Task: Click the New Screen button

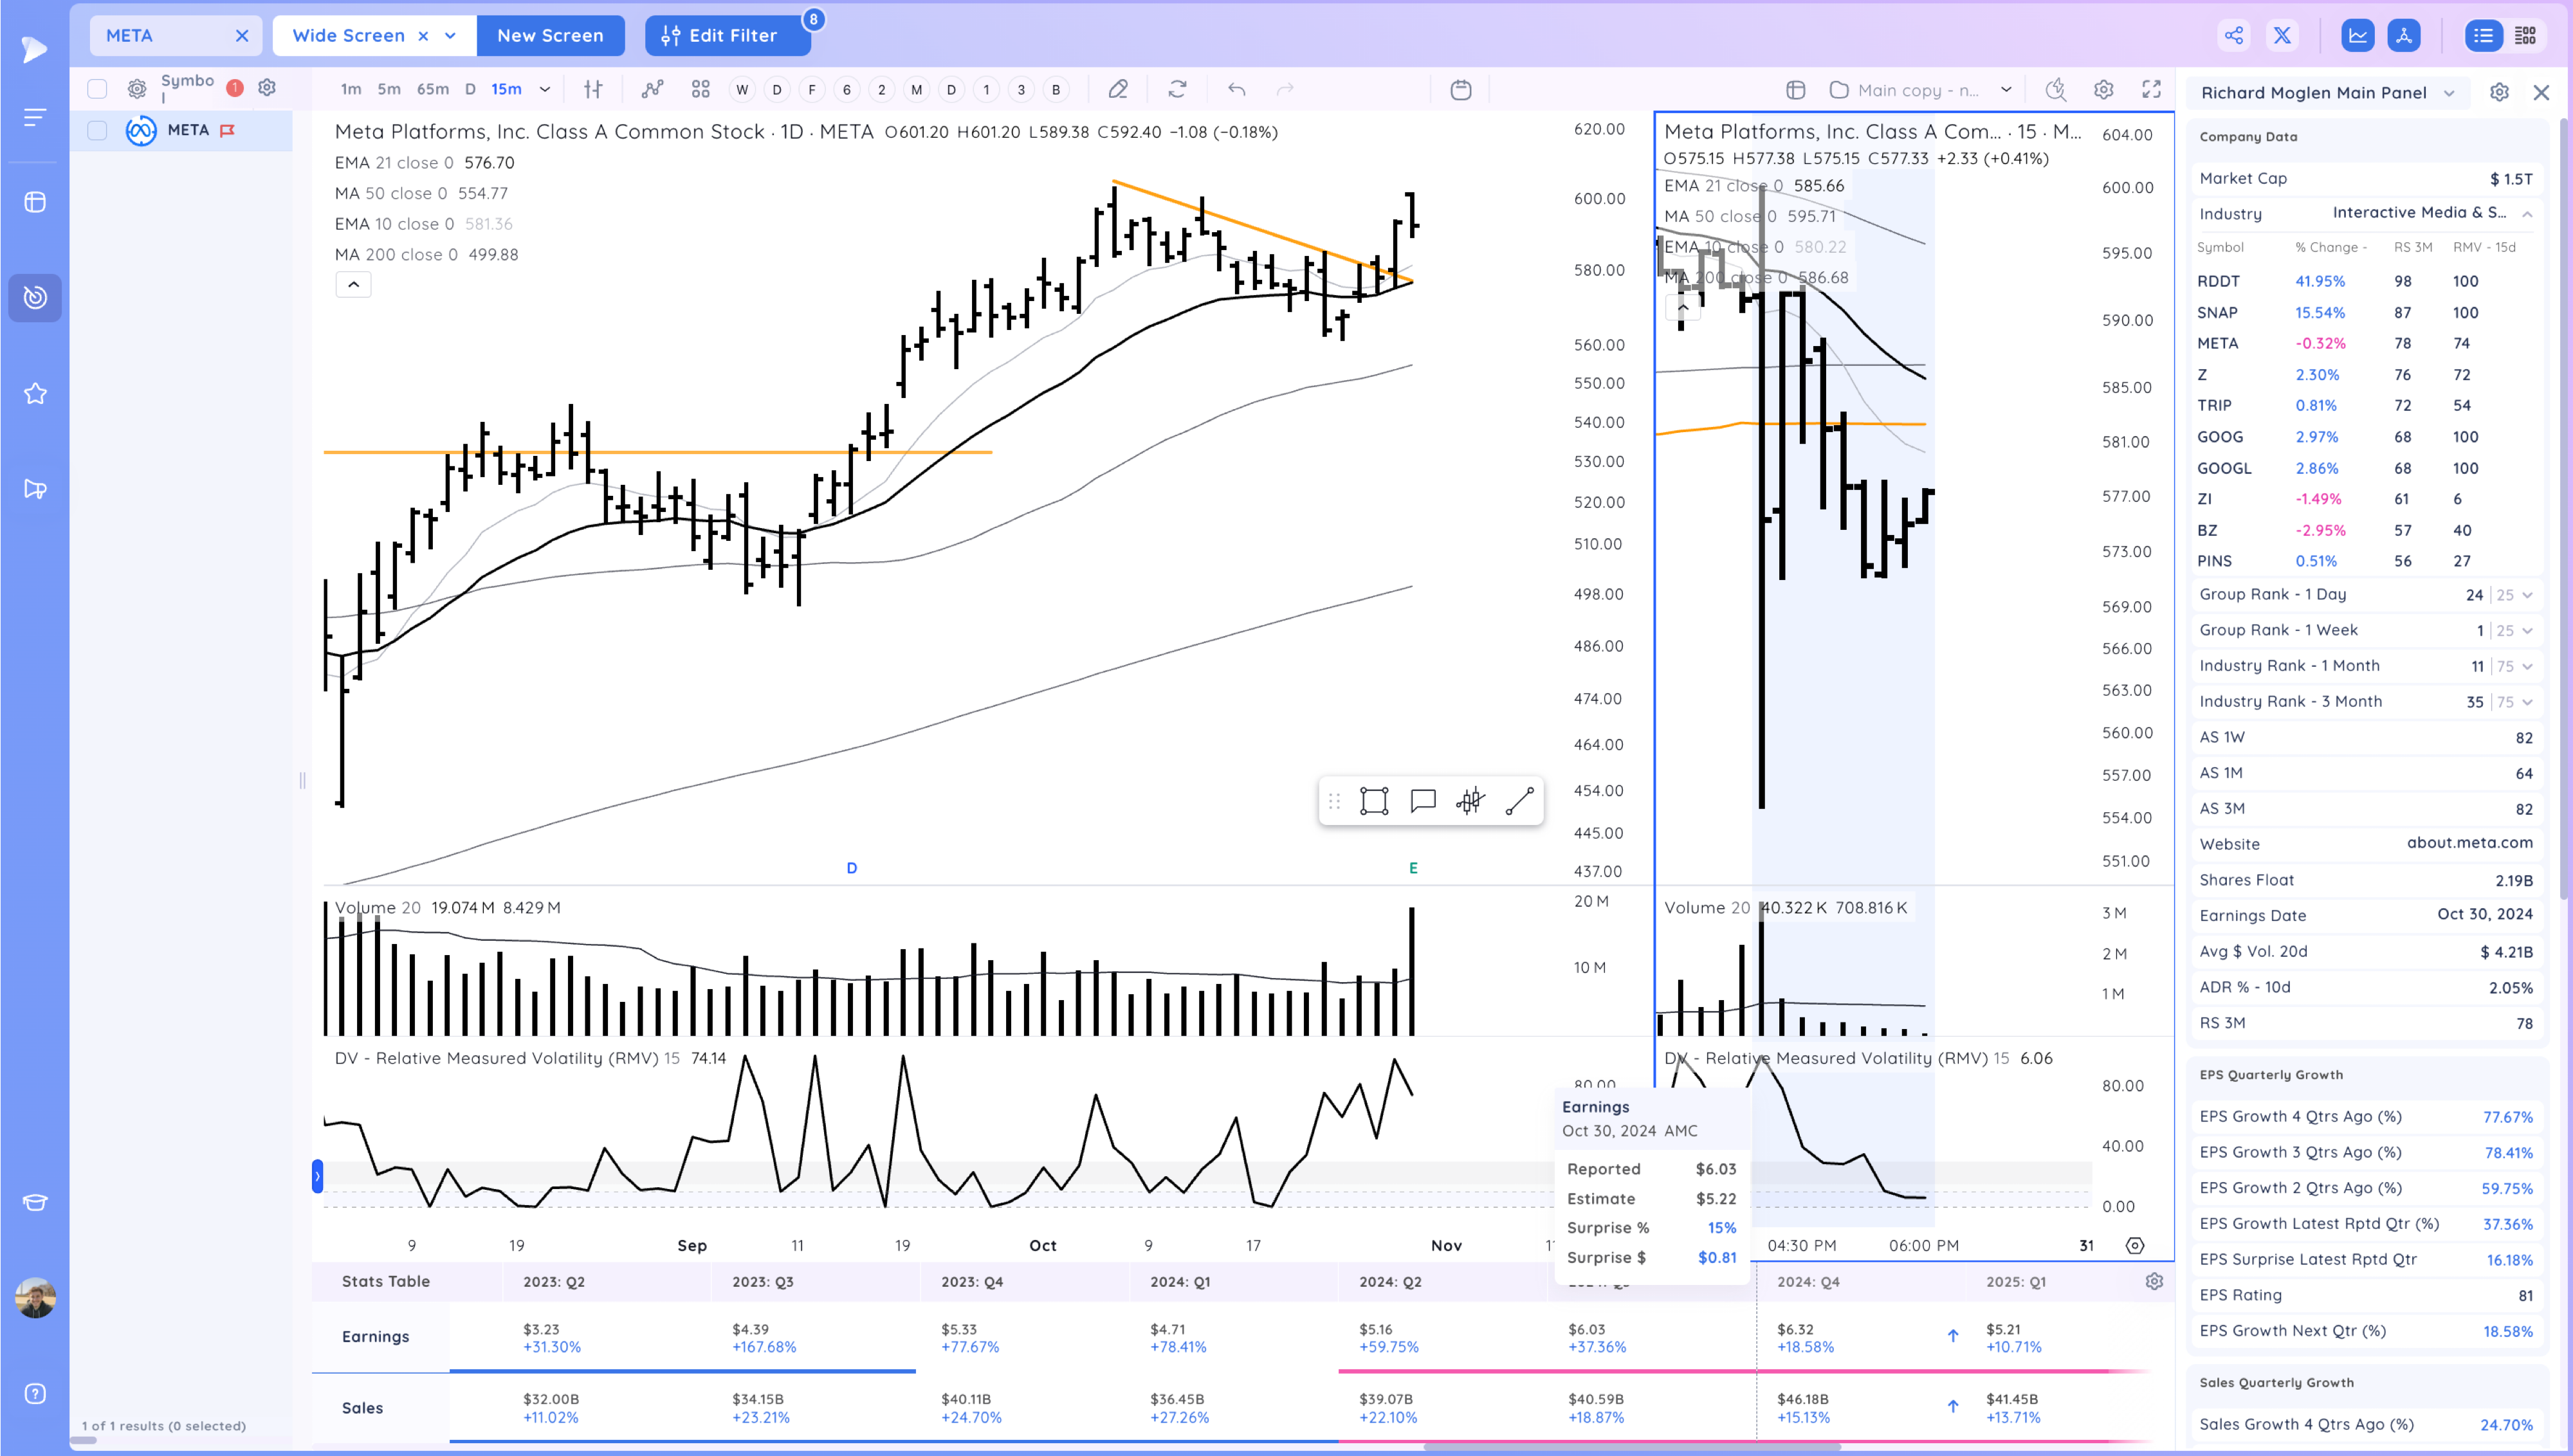Action: [x=550, y=36]
